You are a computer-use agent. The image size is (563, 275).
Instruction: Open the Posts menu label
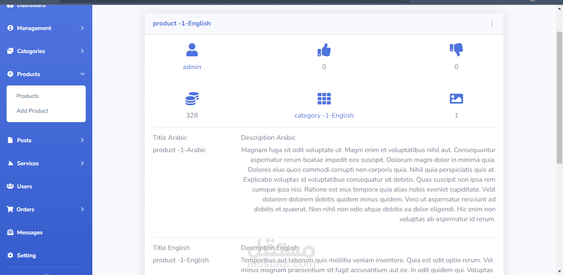click(24, 140)
